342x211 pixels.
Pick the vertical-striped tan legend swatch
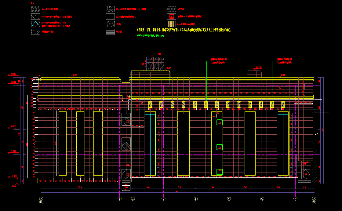pyautogui.click(x=171, y=24)
